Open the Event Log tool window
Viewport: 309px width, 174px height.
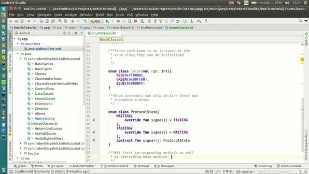coord(263,166)
